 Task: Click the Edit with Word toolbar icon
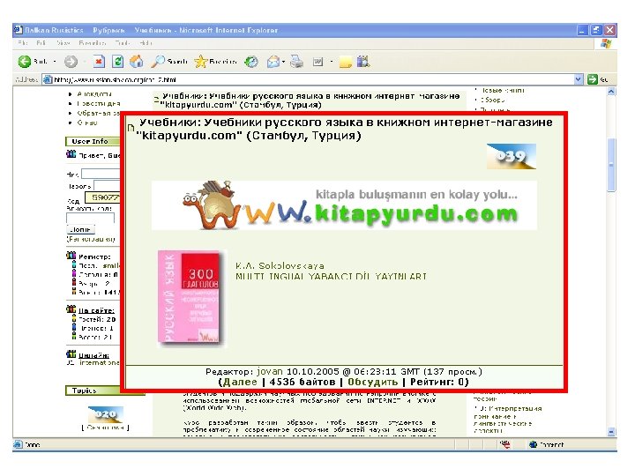317,62
